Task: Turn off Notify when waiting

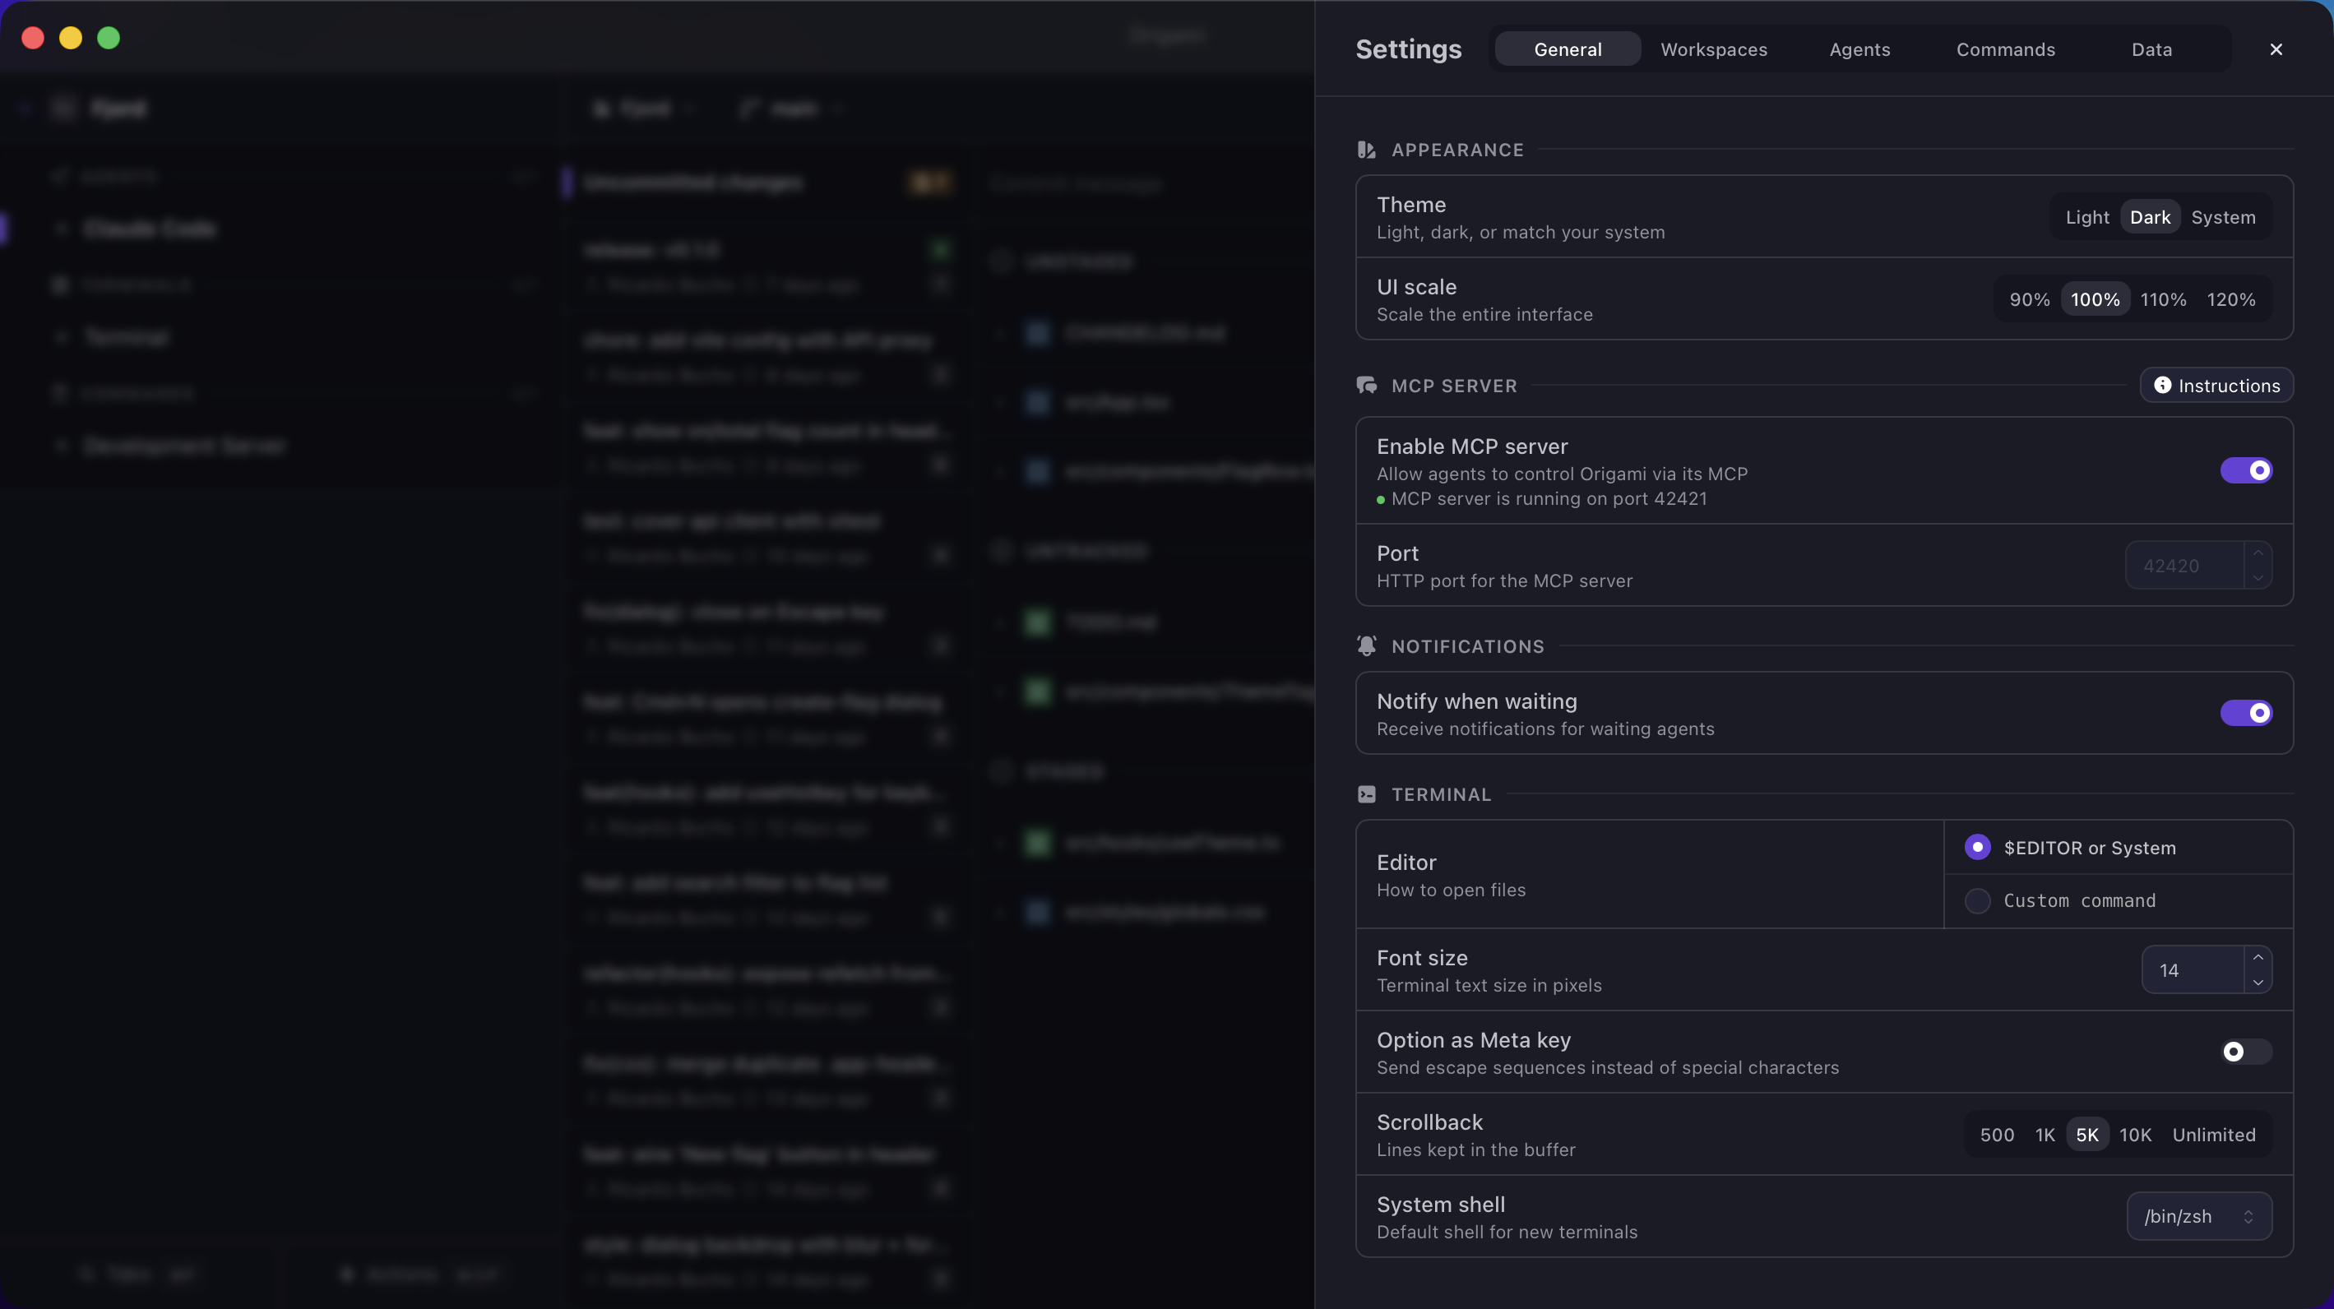Action: pos(2247,713)
